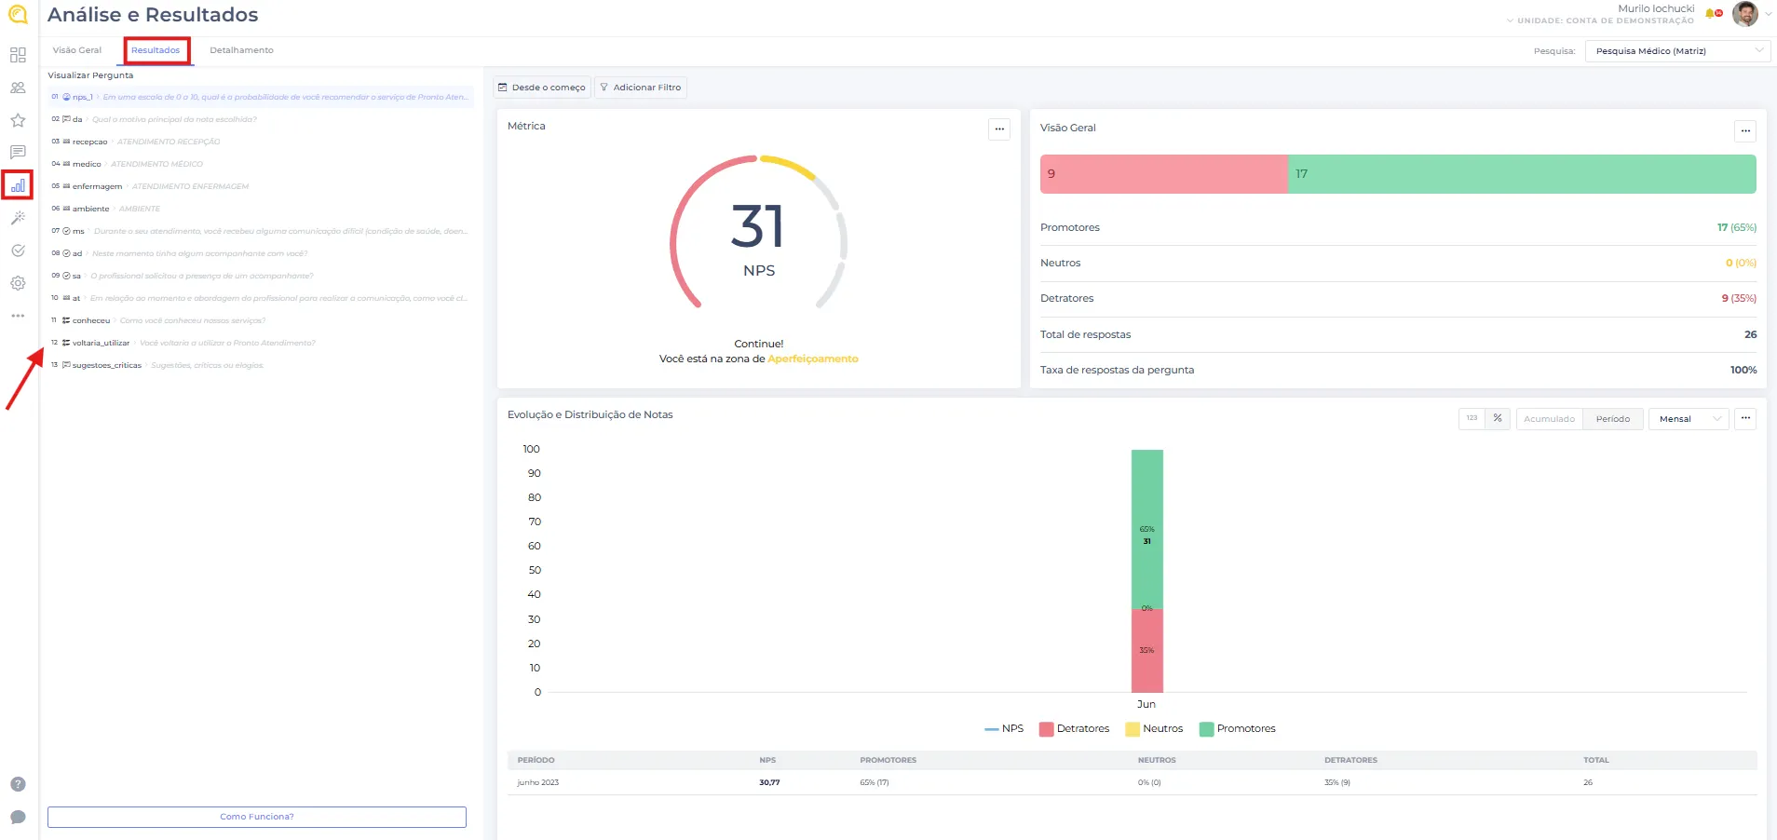
Task: Expand the Pesquisa Médico (Matriz) selector
Action: 1675,51
